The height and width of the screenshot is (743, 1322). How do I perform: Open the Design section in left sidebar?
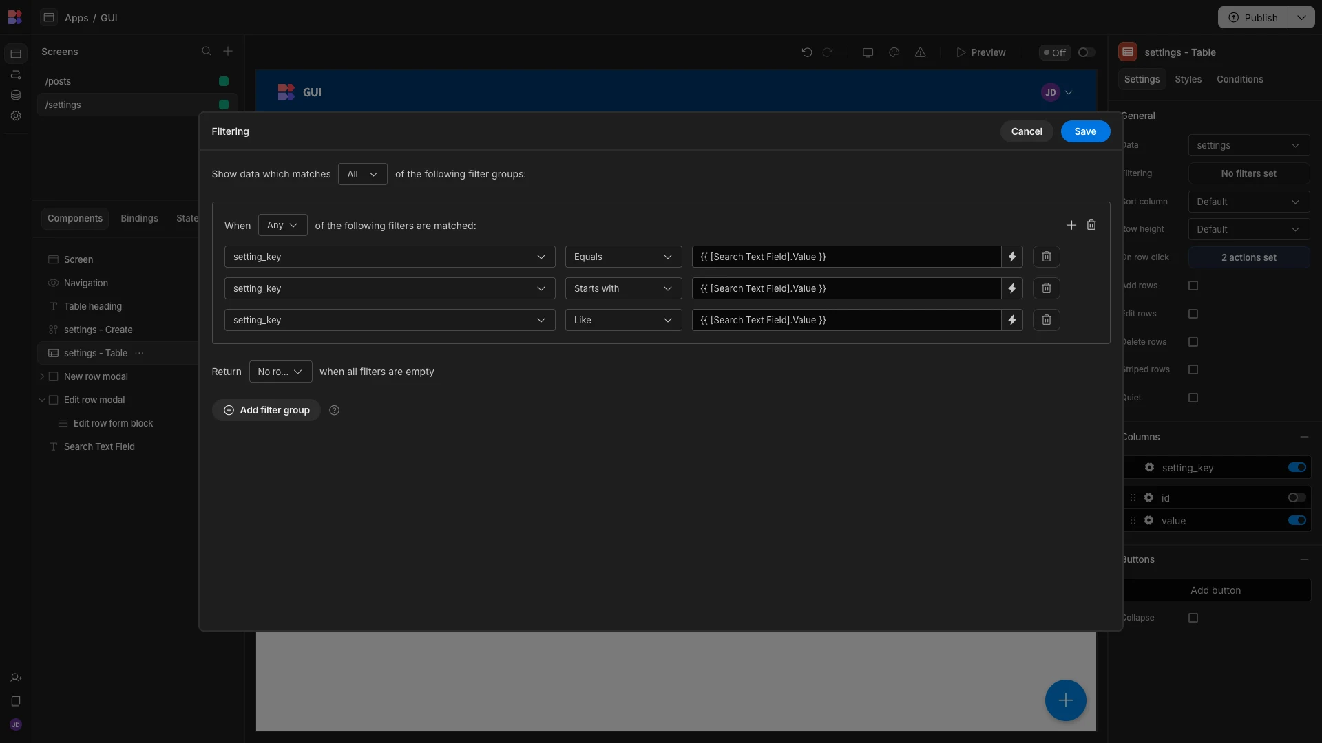point(16,54)
